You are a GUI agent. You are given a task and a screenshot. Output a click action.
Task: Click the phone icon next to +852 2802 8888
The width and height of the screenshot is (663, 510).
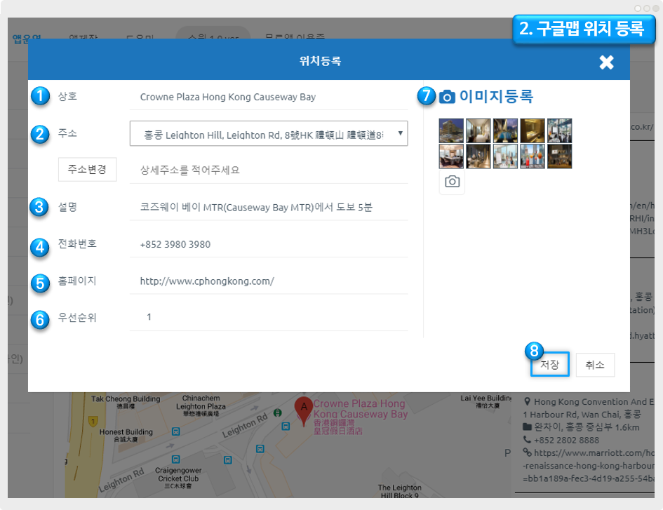[x=528, y=440]
